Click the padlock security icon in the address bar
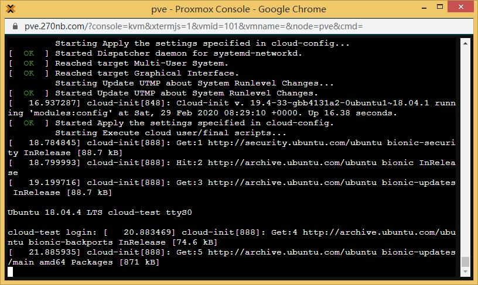The image size is (478, 285). (x=15, y=26)
